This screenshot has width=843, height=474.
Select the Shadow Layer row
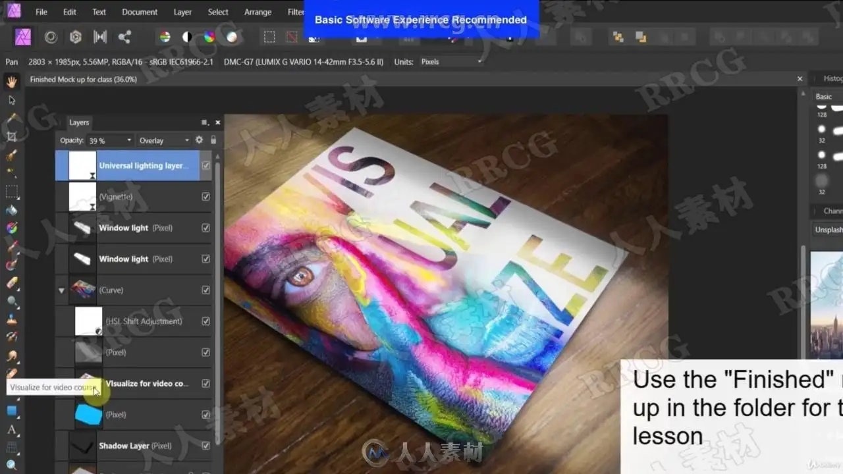(134, 446)
